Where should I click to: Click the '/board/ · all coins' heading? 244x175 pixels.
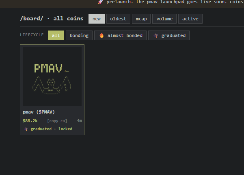pos(52,19)
